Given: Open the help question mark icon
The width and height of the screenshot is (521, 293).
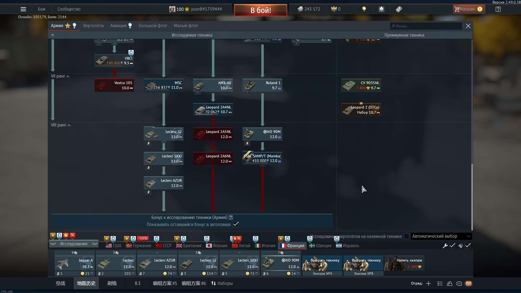Looking at the screenshot, I should [498, 9].
